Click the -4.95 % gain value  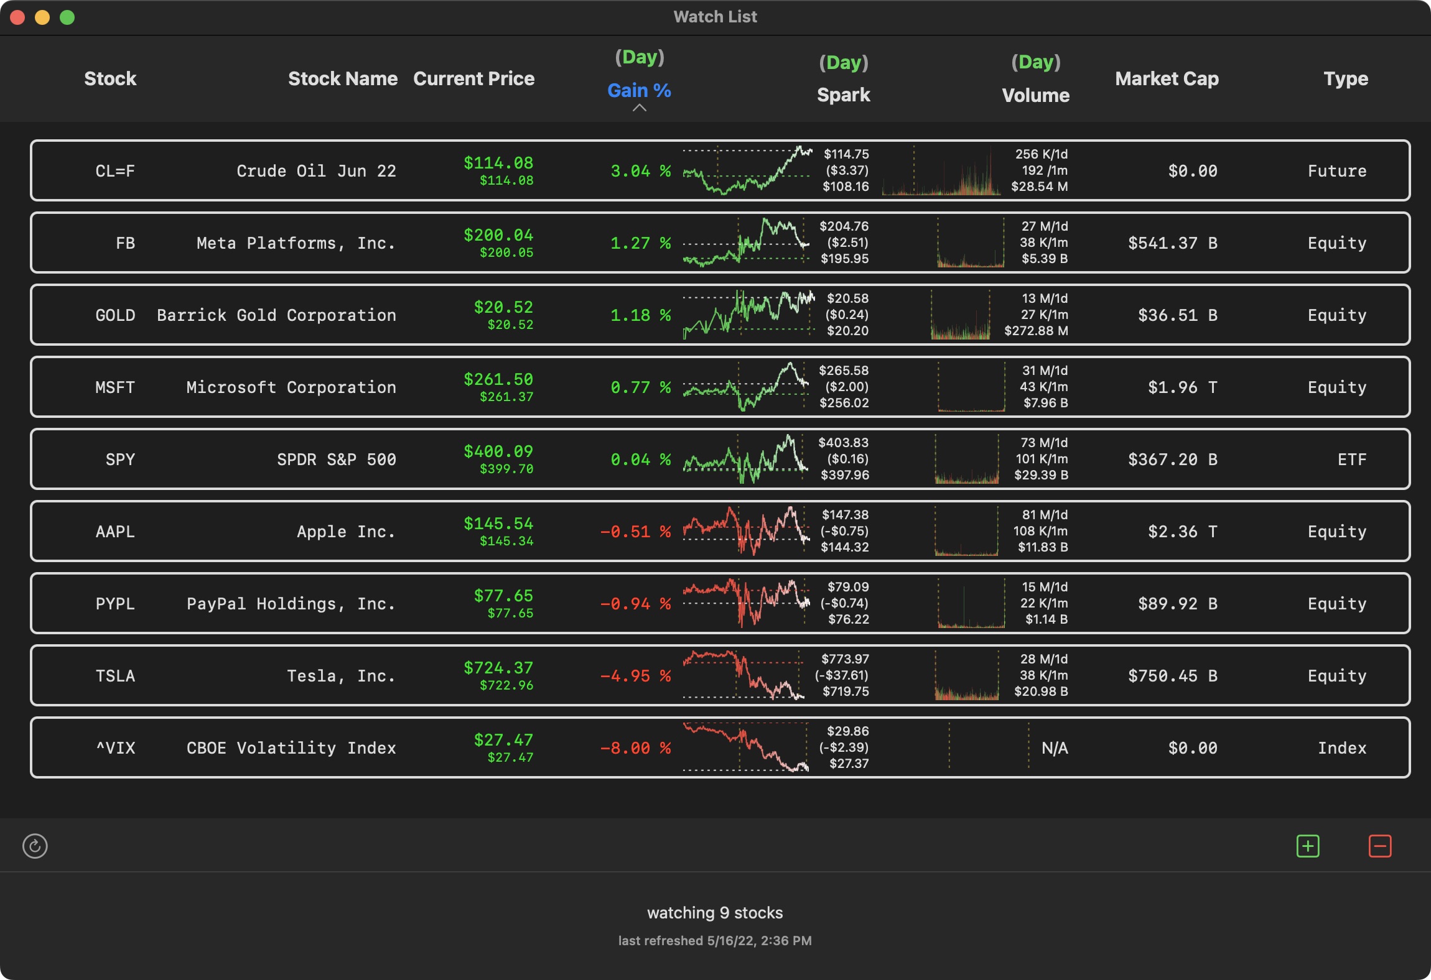click(635, 676)
